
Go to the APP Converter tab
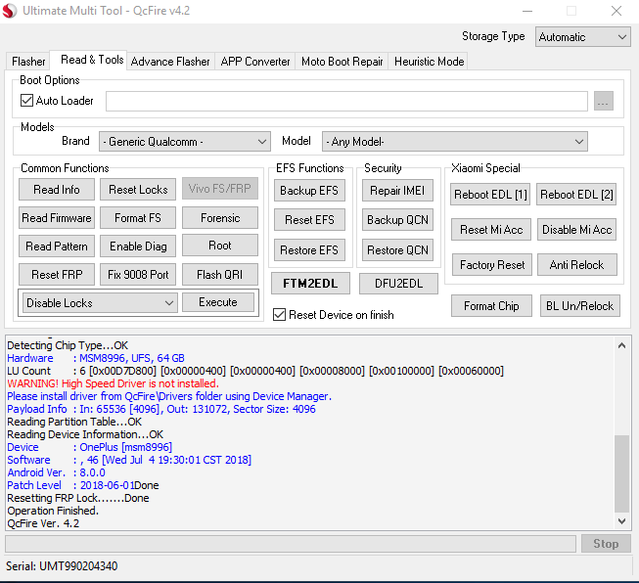[x=255, y=62]
